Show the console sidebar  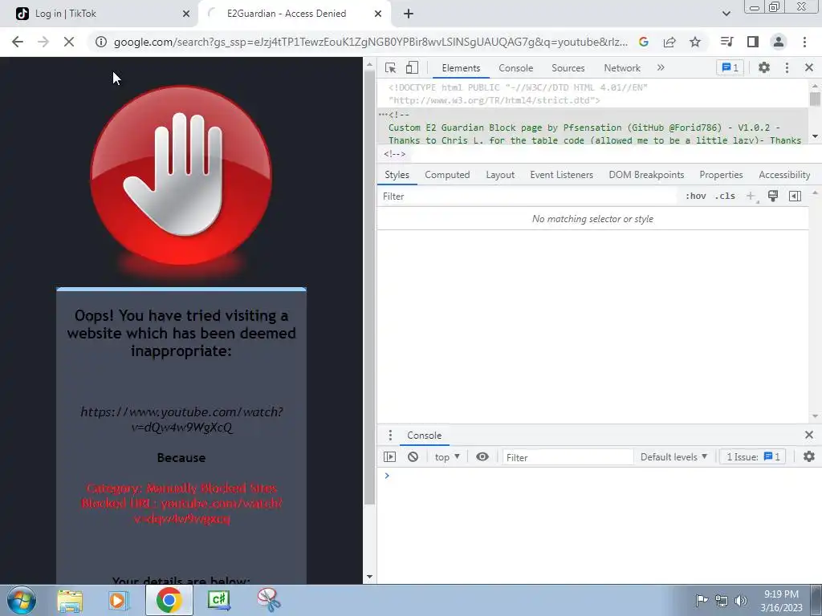pos(389,456)
